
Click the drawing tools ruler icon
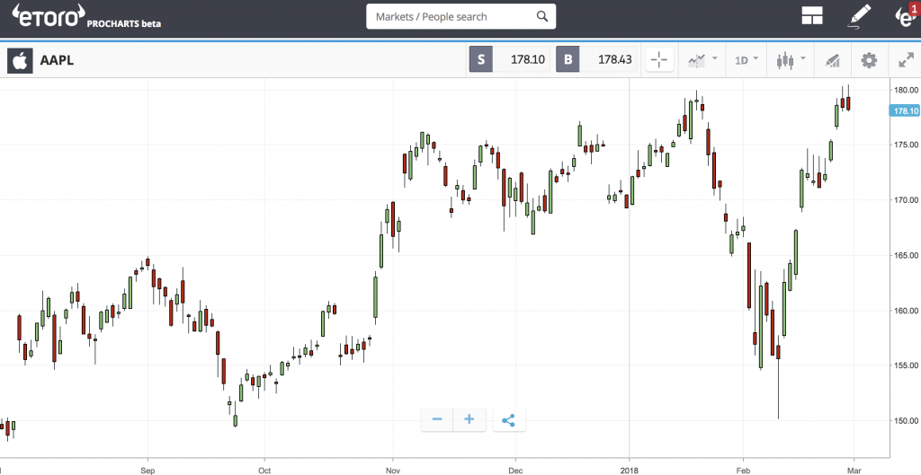pos(832,60)
